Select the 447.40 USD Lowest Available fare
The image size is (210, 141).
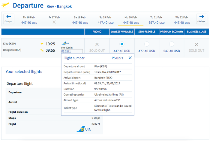122,44
